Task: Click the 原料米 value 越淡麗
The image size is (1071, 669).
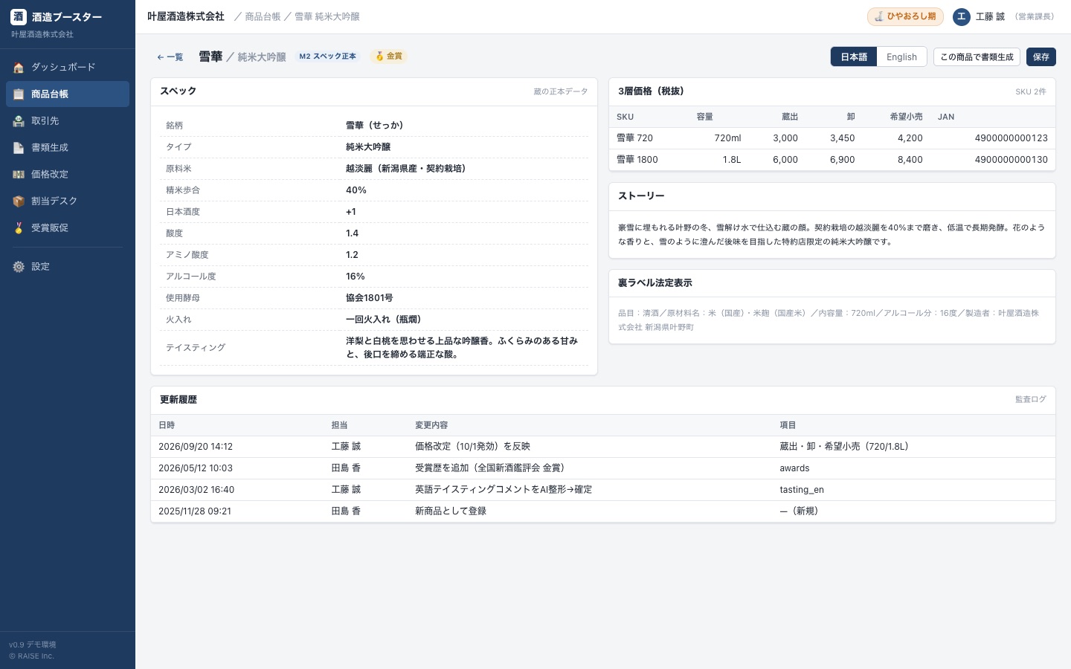Action: click(x=405, y=169)
